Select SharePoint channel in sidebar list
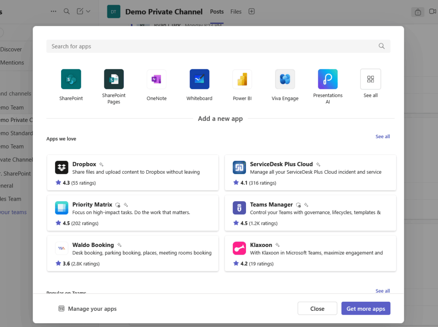This screenshot has width=438, height=327. [15, 174]
